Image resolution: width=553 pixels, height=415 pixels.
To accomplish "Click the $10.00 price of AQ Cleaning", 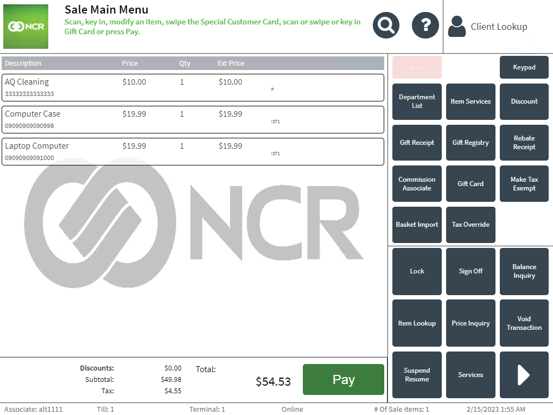I will pyautogui.click(x=134, y=82).
